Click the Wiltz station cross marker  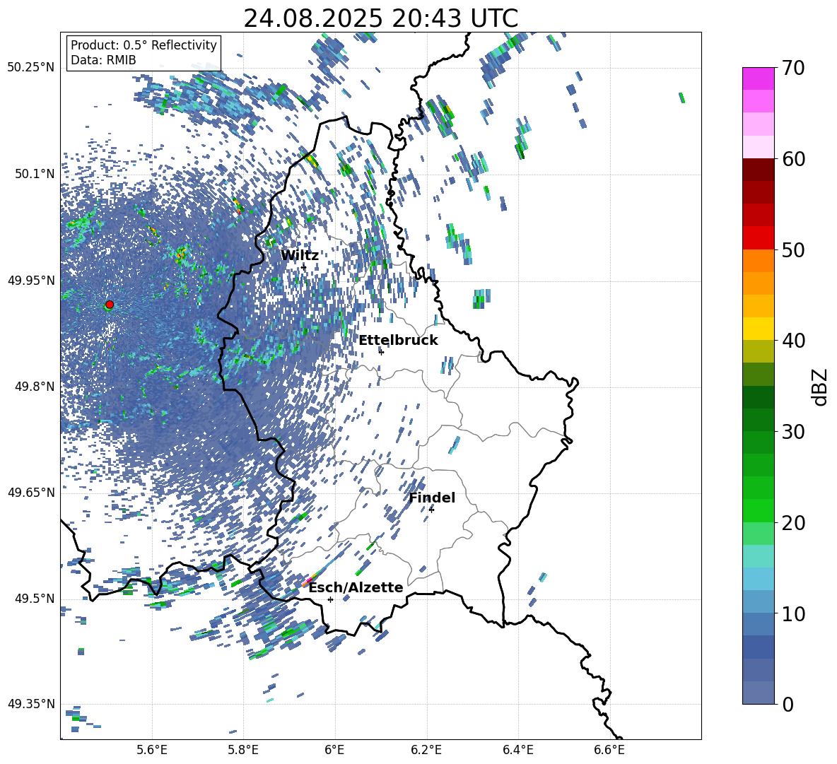point(304,267)
